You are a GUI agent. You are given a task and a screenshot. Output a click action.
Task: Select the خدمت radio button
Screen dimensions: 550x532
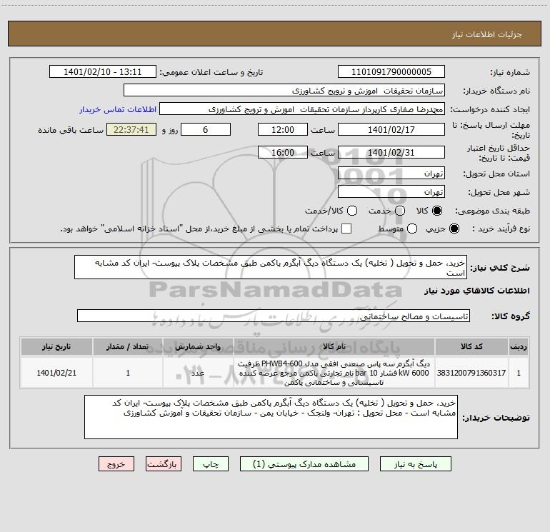[400, 211]
